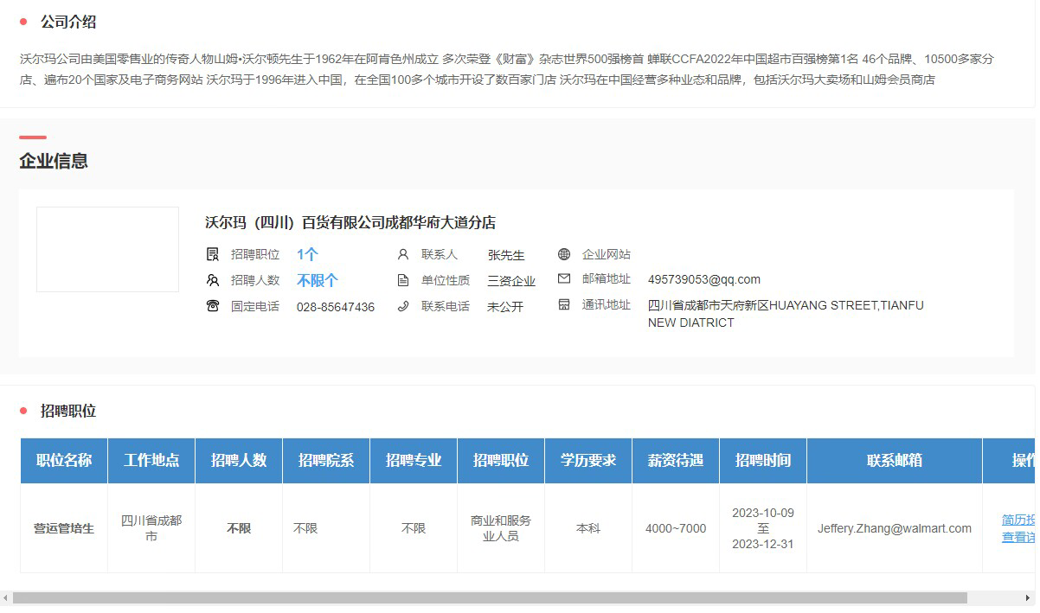Click the 联系电话 phone handset icon

(x=403, y=306)
